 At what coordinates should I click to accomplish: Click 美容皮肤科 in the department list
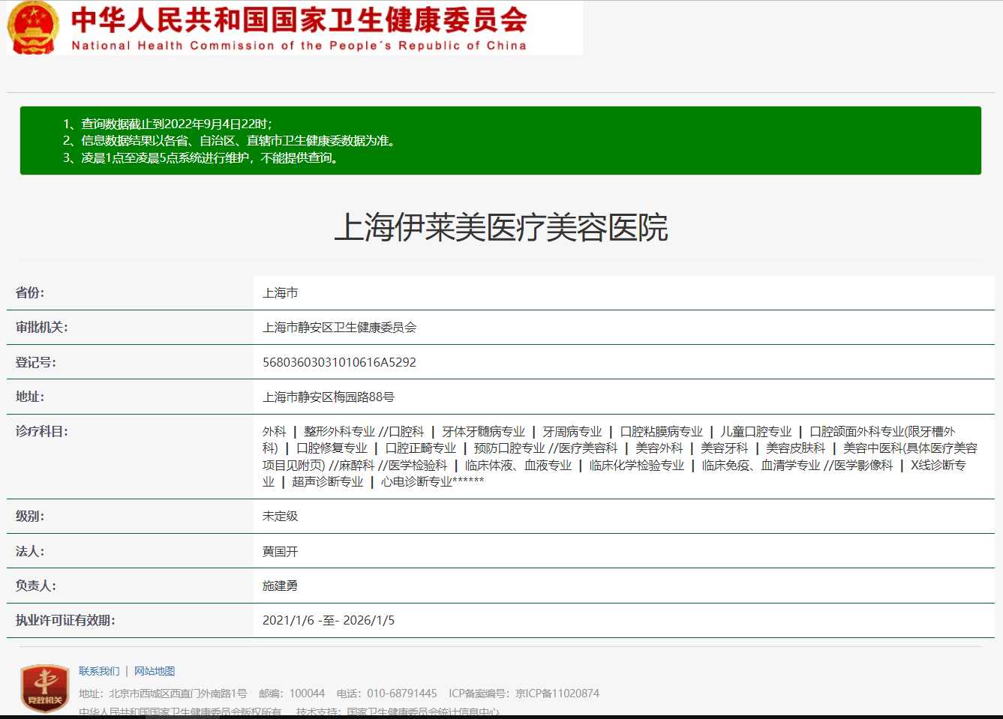tap(795, 448)
